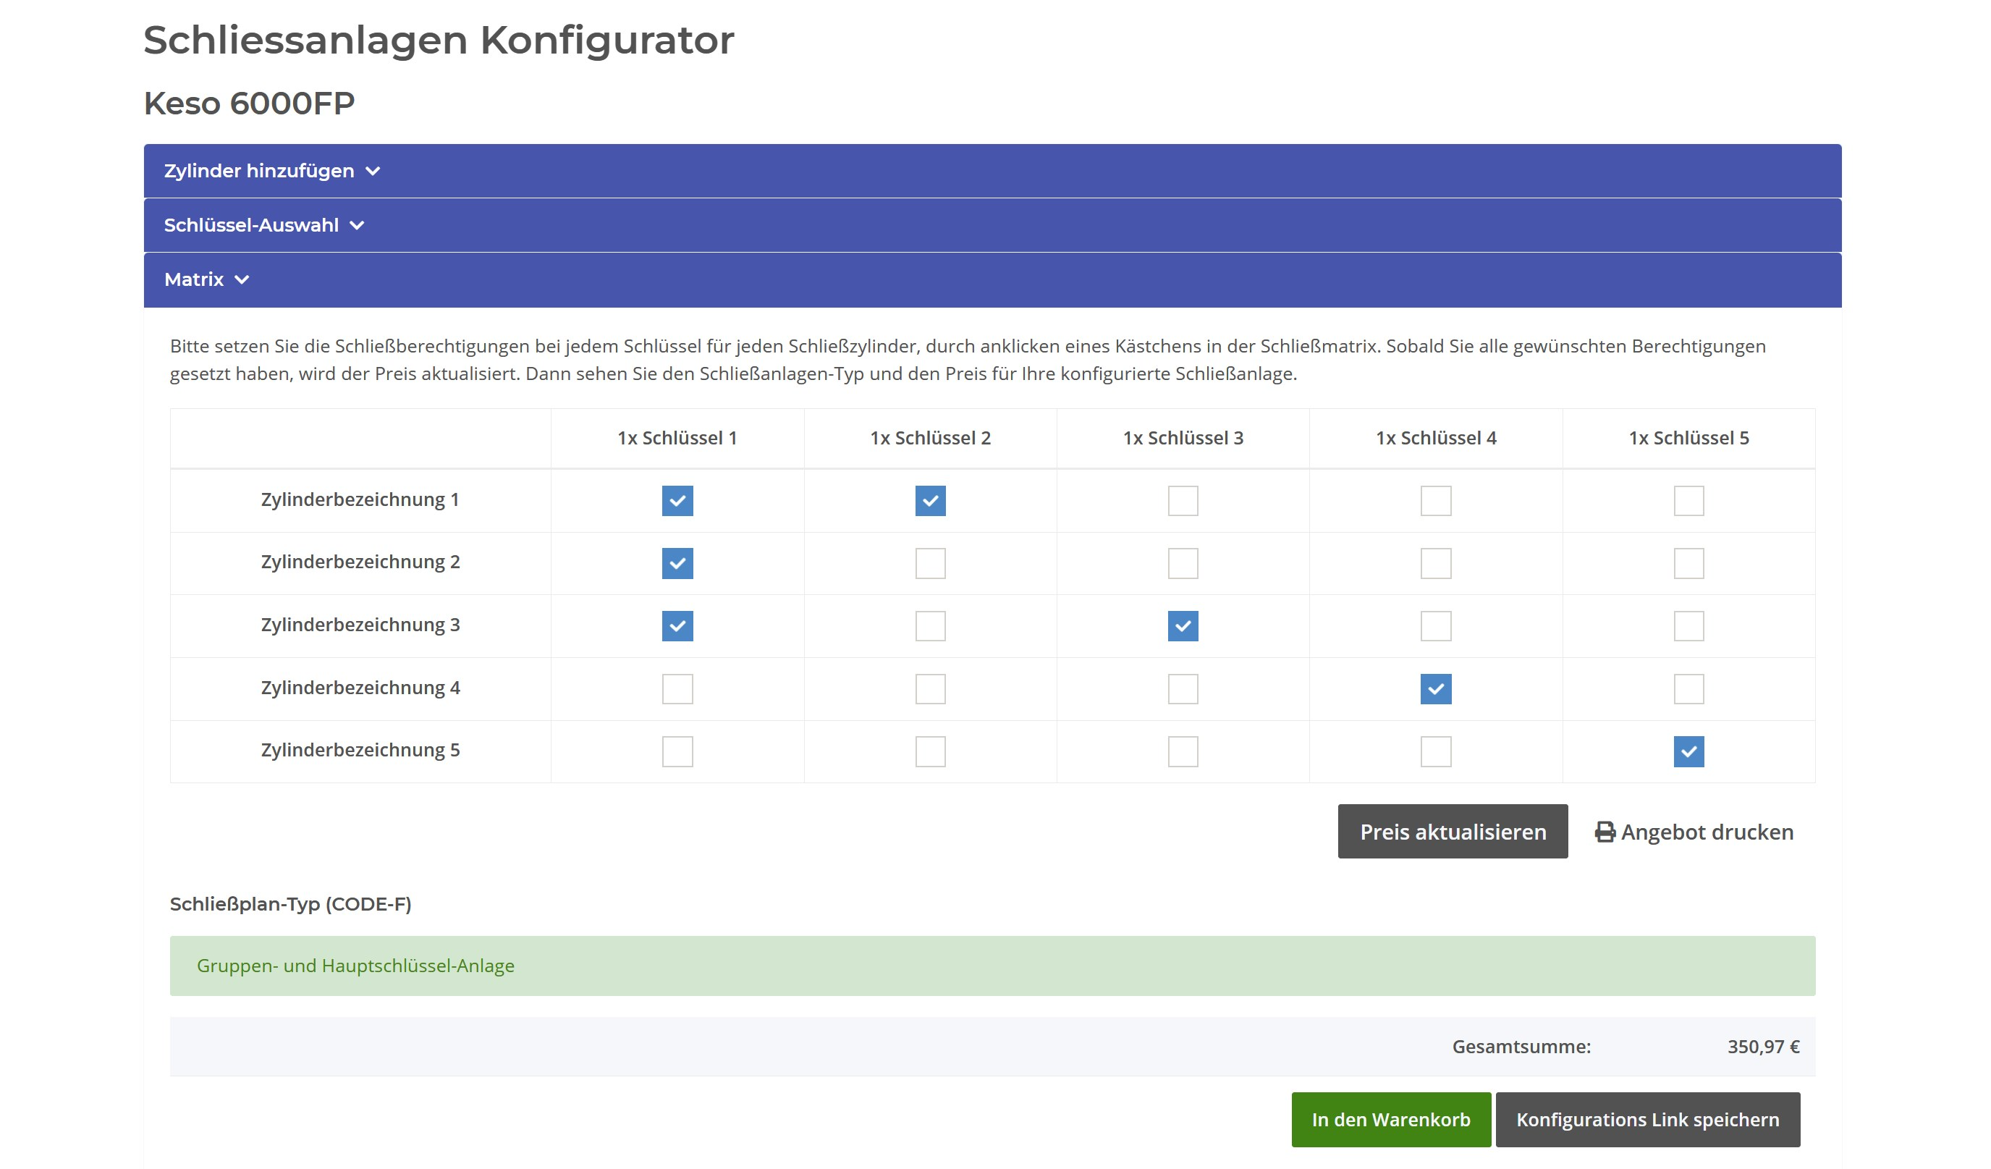Image resolution: width=1991 pixels, height=1169 pixels.
Task: Check Schlüssel 2 for Zylinderbezeichnung 3
Action: point(930,626)
